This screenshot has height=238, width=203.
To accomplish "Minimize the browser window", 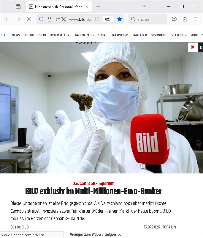I will [169, 7].
